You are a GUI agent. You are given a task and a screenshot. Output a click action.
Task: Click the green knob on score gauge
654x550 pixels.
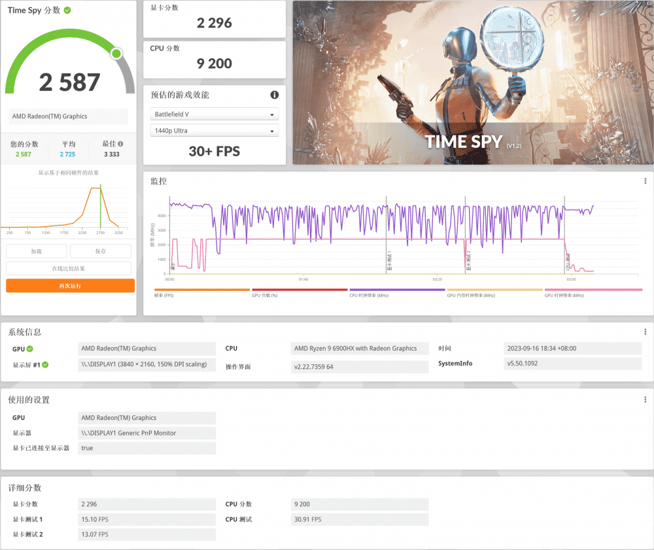[116, 54]
